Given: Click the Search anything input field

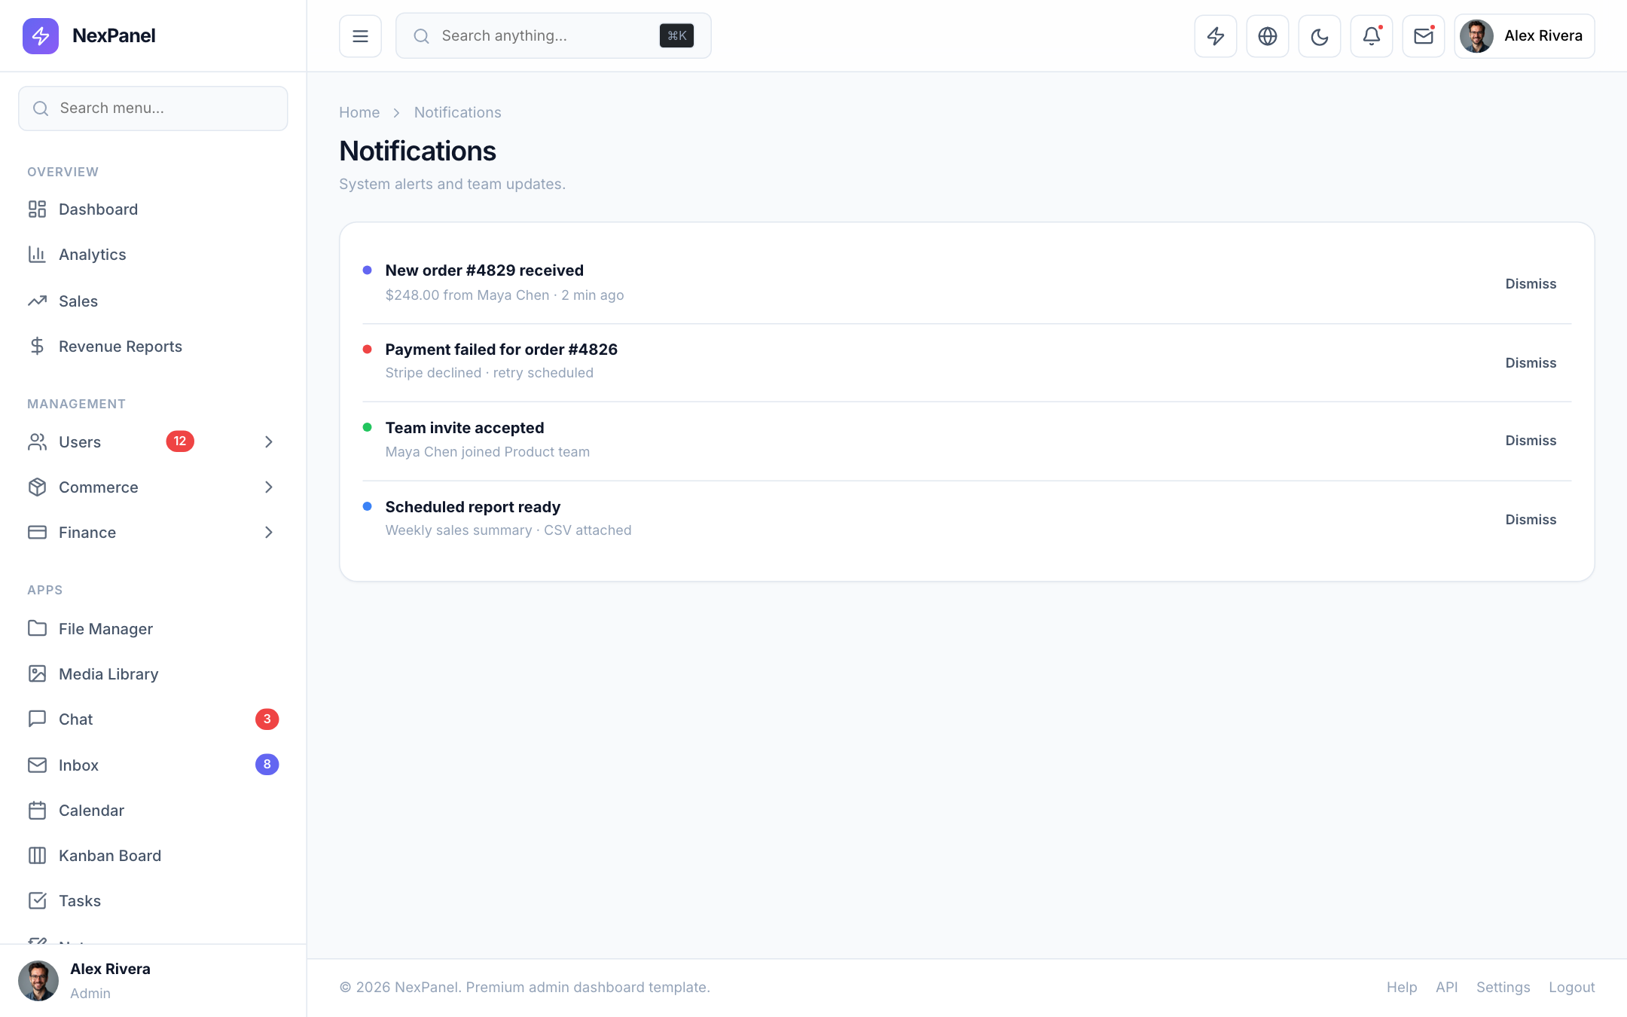Looking at the screenshot, I should 554,35.
